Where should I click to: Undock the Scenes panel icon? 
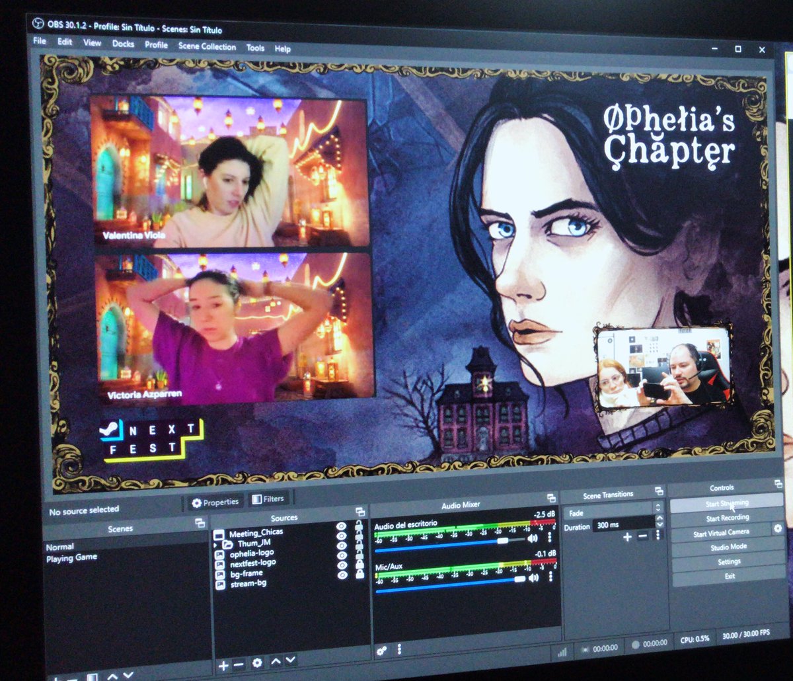tap(199, 523)
